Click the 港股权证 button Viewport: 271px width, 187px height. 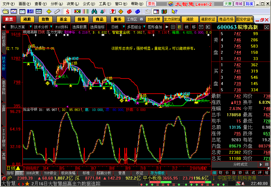[x=208, y=19]
